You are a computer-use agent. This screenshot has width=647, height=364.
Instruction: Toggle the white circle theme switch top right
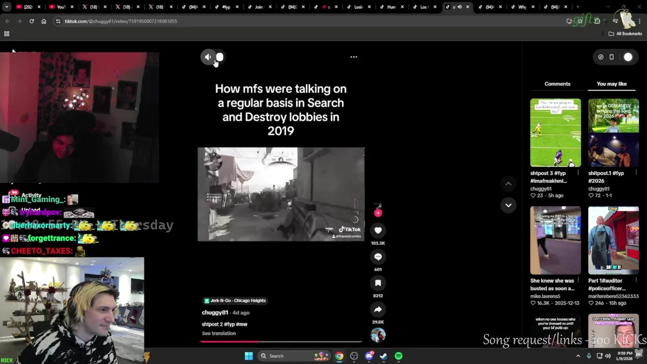click(x=628, y=57)
